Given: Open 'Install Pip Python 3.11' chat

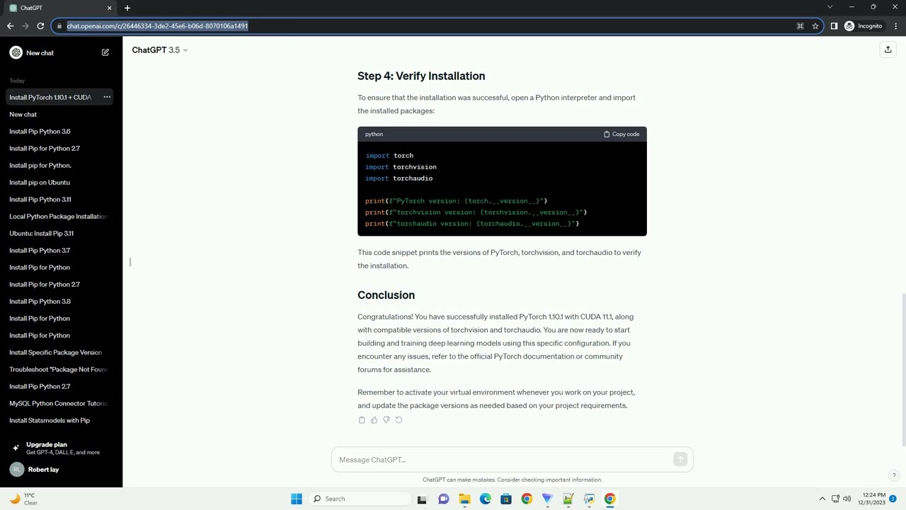Looking at the screenshot, I should click(61, 199).
